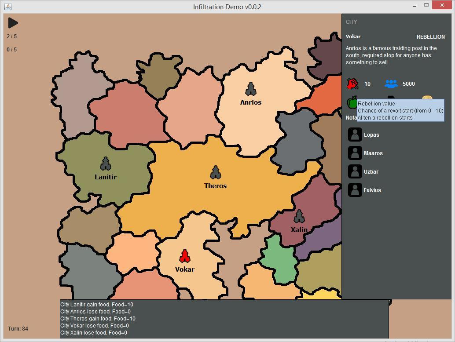
Task: Click the Java application window icon
Action: (x=8, y=7)
